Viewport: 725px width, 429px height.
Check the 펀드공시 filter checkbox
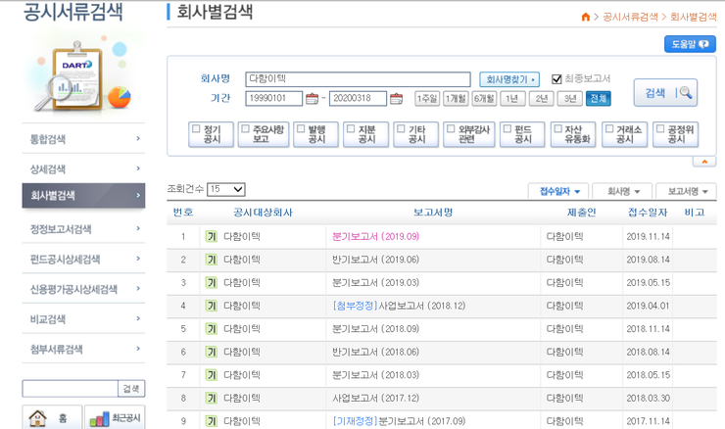(507, 128)
